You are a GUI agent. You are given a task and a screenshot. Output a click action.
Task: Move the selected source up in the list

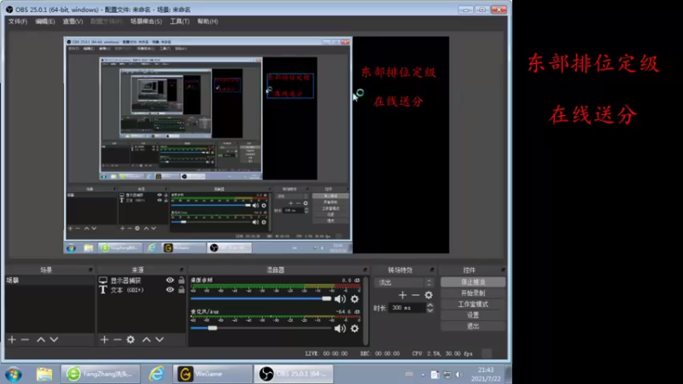(x=146, y=339)
